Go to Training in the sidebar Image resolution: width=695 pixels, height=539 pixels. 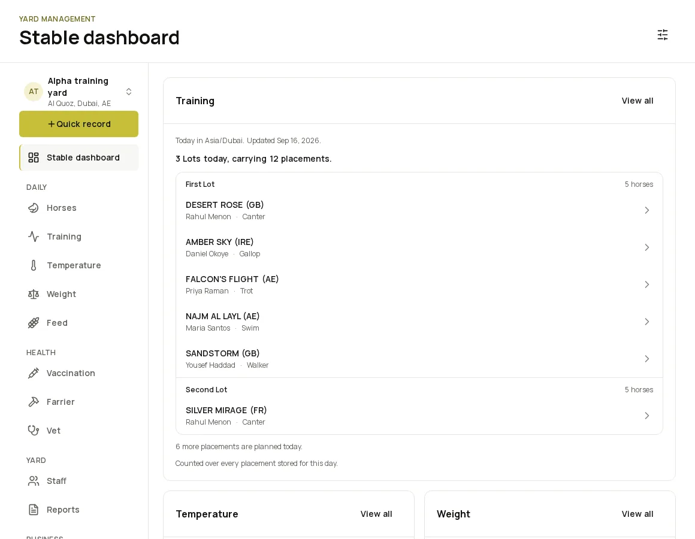pyautogui.click(x=79, y=237)
